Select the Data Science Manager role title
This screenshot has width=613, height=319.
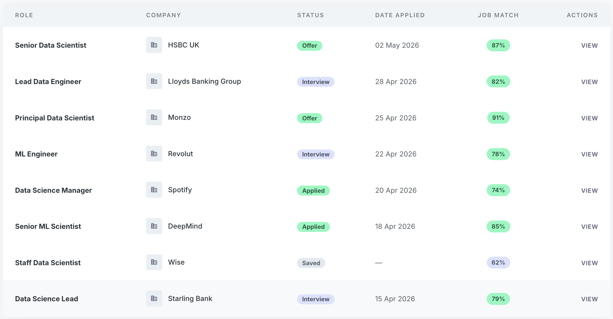pyautogui.click(x=53, y=190)
